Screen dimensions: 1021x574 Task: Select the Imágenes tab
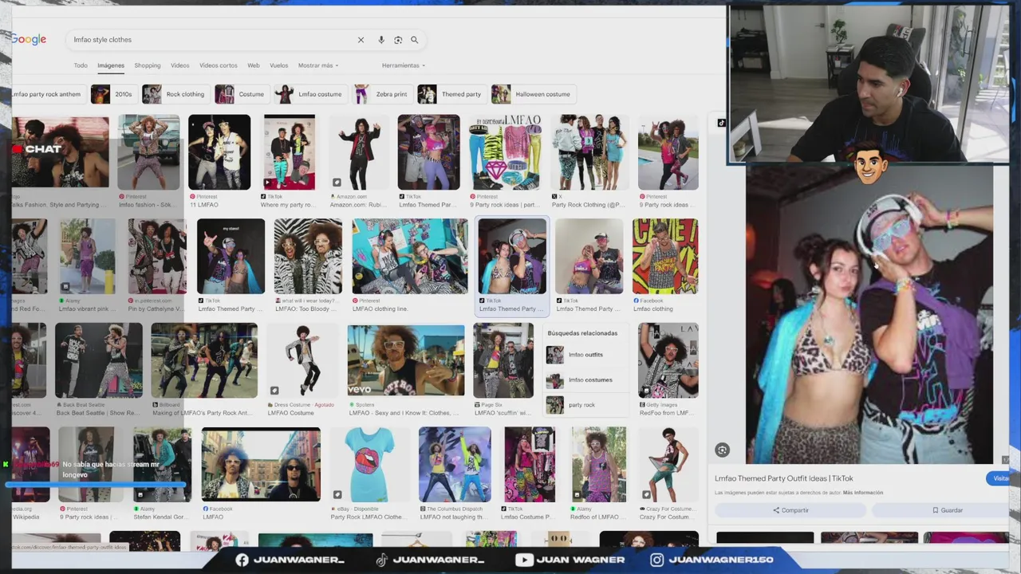(x=111, y=65)
